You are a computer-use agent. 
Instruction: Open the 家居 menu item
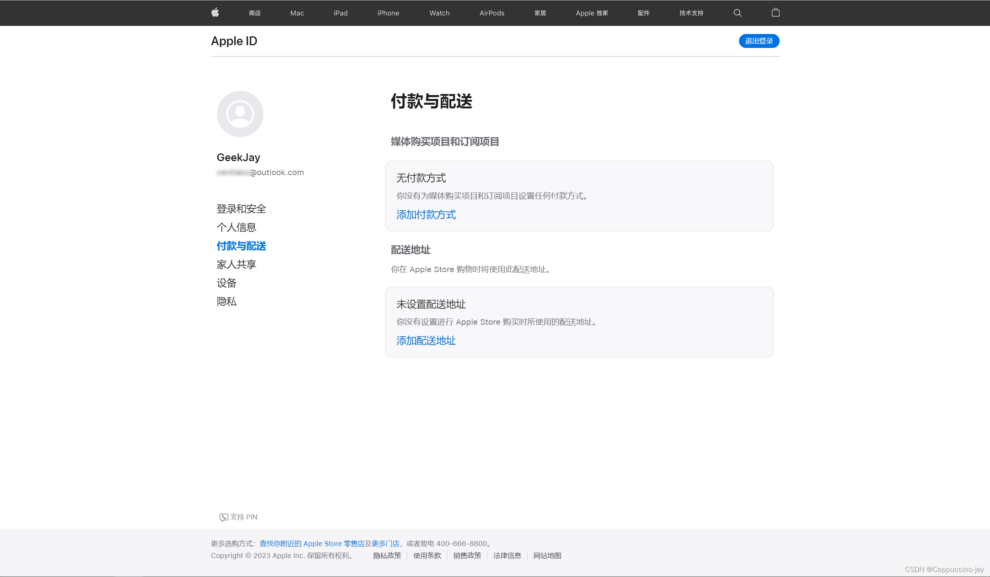(540, 13)
